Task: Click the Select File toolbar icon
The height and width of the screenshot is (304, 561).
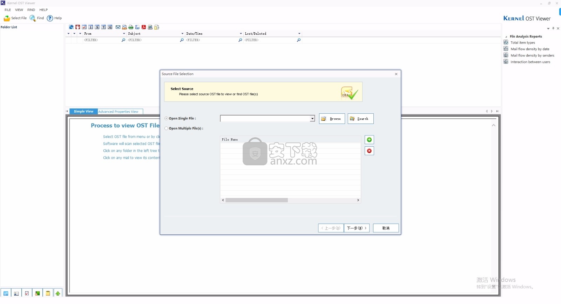Action: point(7,18)
